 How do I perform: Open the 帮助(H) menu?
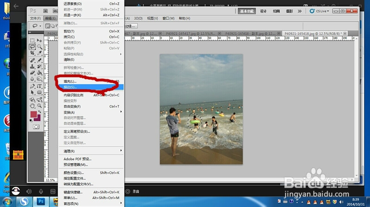click(185, 18)
